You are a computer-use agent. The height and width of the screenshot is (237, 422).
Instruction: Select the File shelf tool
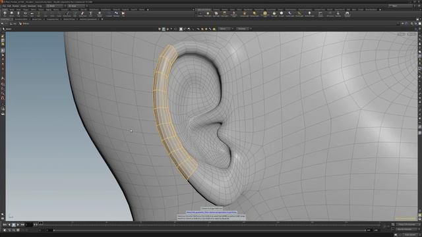(123, 14)
